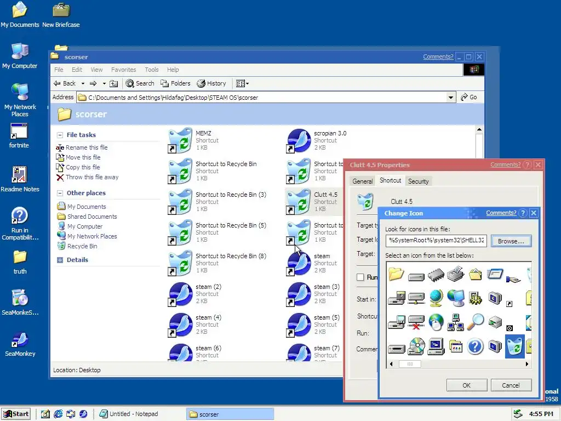561x421 pixels.
Task: Select the printer icon in icon list
Action: (455, 274)
